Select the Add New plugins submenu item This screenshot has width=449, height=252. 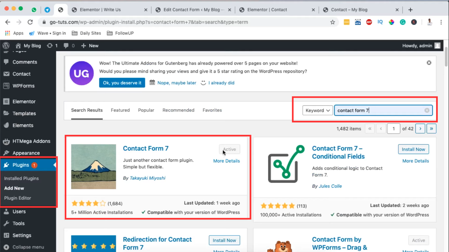pos(14,188)
